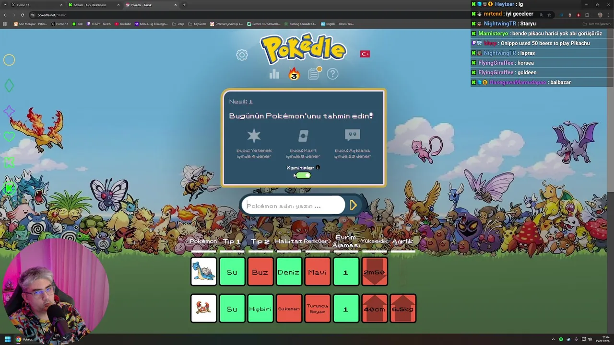Open the TEASY - Twitch bookmark
Viewport: 614px width, 345px height.
99,24
